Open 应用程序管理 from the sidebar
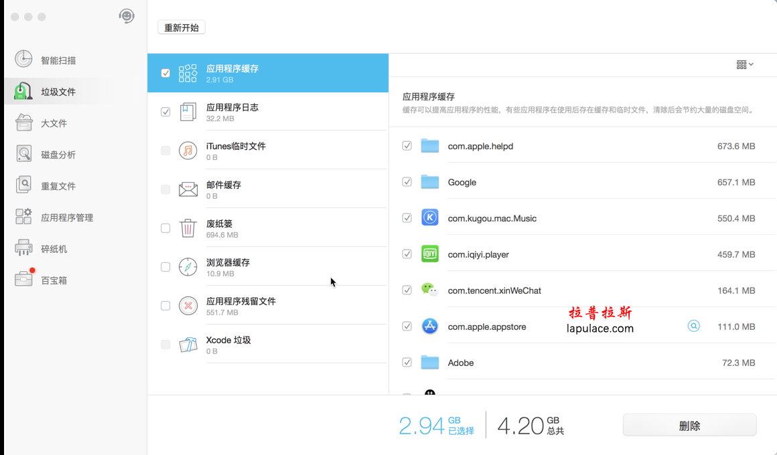The width and height of the screenshot is (777, 455). [47, 216]
